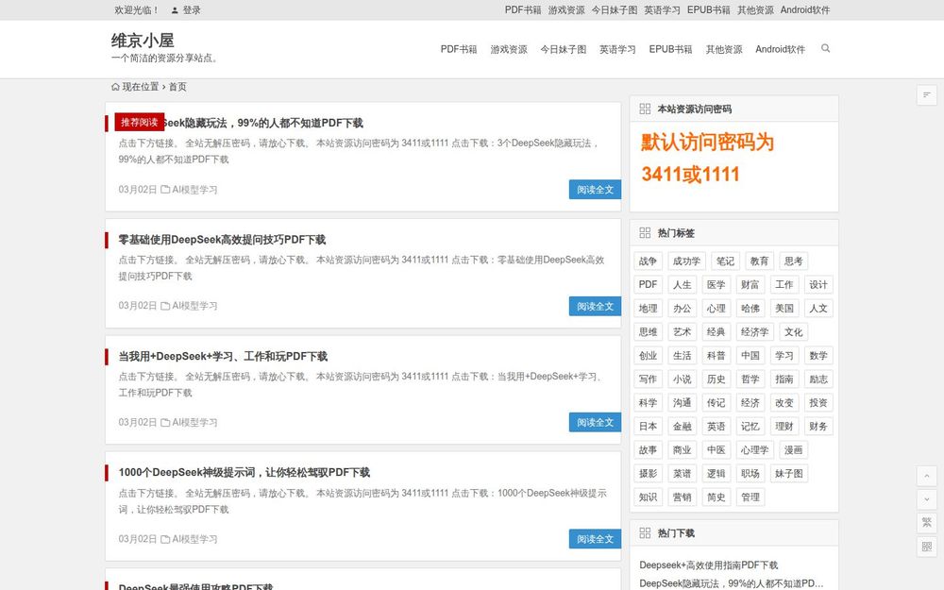This screenshot has width=944, height=590.
Task: Open post title 当我用+DeepSeek+学习、工作和玩PDF下载
Action: point(223,357)
